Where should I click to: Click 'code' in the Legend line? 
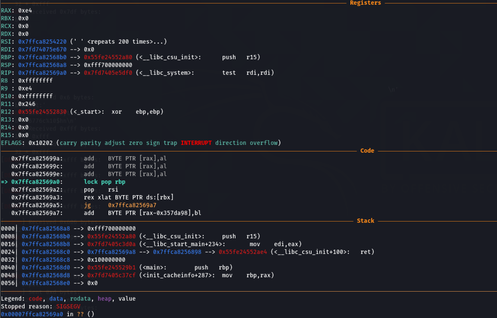[35, 299]
